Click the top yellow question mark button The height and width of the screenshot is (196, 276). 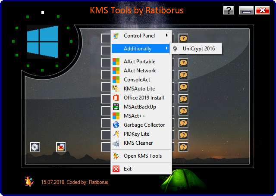point(183,38)
